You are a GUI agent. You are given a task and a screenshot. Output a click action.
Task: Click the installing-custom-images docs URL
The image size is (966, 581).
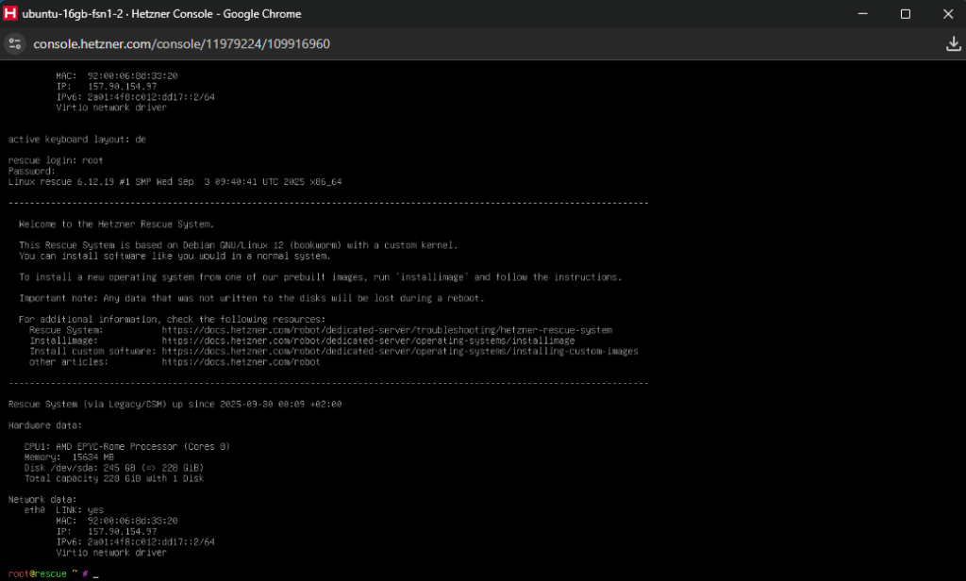400,351
